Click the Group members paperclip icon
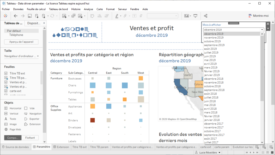Screen dimensions: 275x155 tap(125, 16)
